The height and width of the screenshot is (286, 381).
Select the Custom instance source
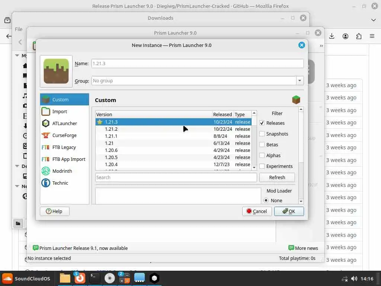tap(65, 99)
